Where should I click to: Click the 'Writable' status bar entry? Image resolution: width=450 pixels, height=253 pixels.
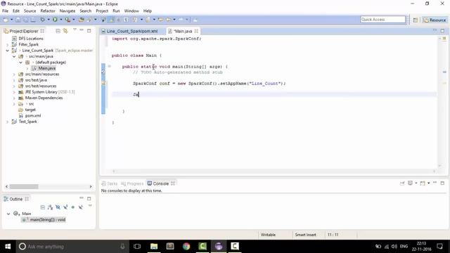click(x=268, y=235)
